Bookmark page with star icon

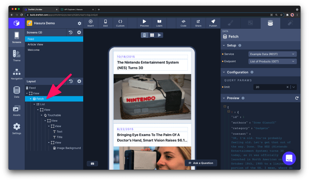pos(281,15)
